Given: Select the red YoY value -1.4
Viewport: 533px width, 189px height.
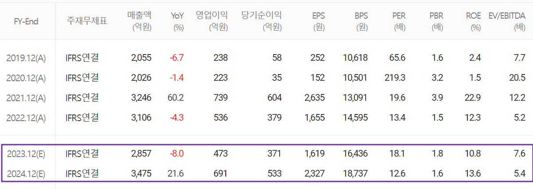Looking at the screenshot, I should tap(176, 78).
